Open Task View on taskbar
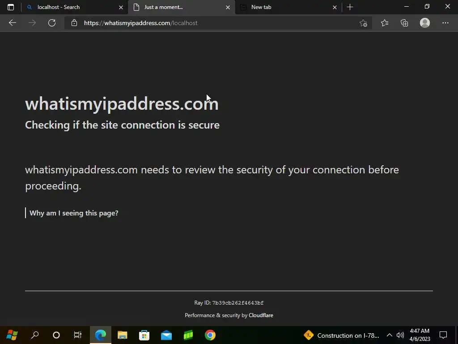 [78, 335]
